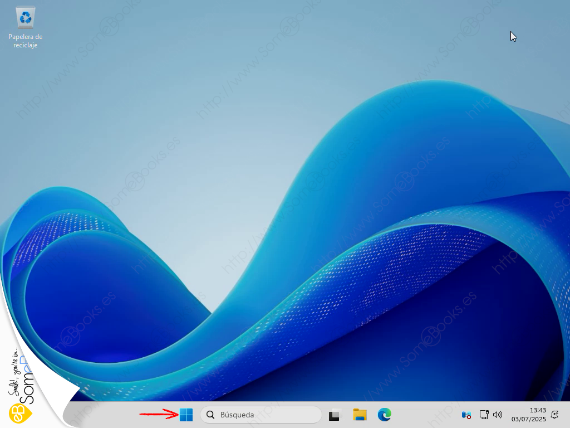The height and width of the screenshot is (428, 570).
Task: Click the "Papelera de reciclaje" label text
Action: [x=26, y=41]
